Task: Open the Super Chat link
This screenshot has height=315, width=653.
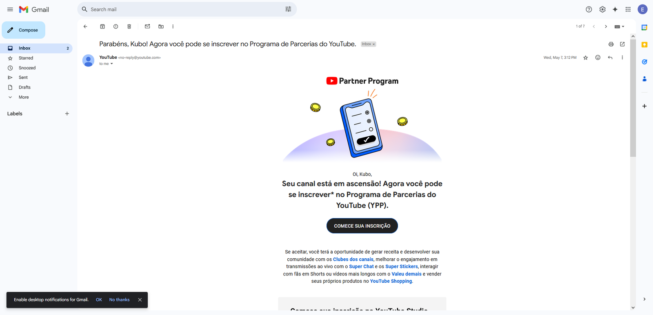Action: coord(361,266)
